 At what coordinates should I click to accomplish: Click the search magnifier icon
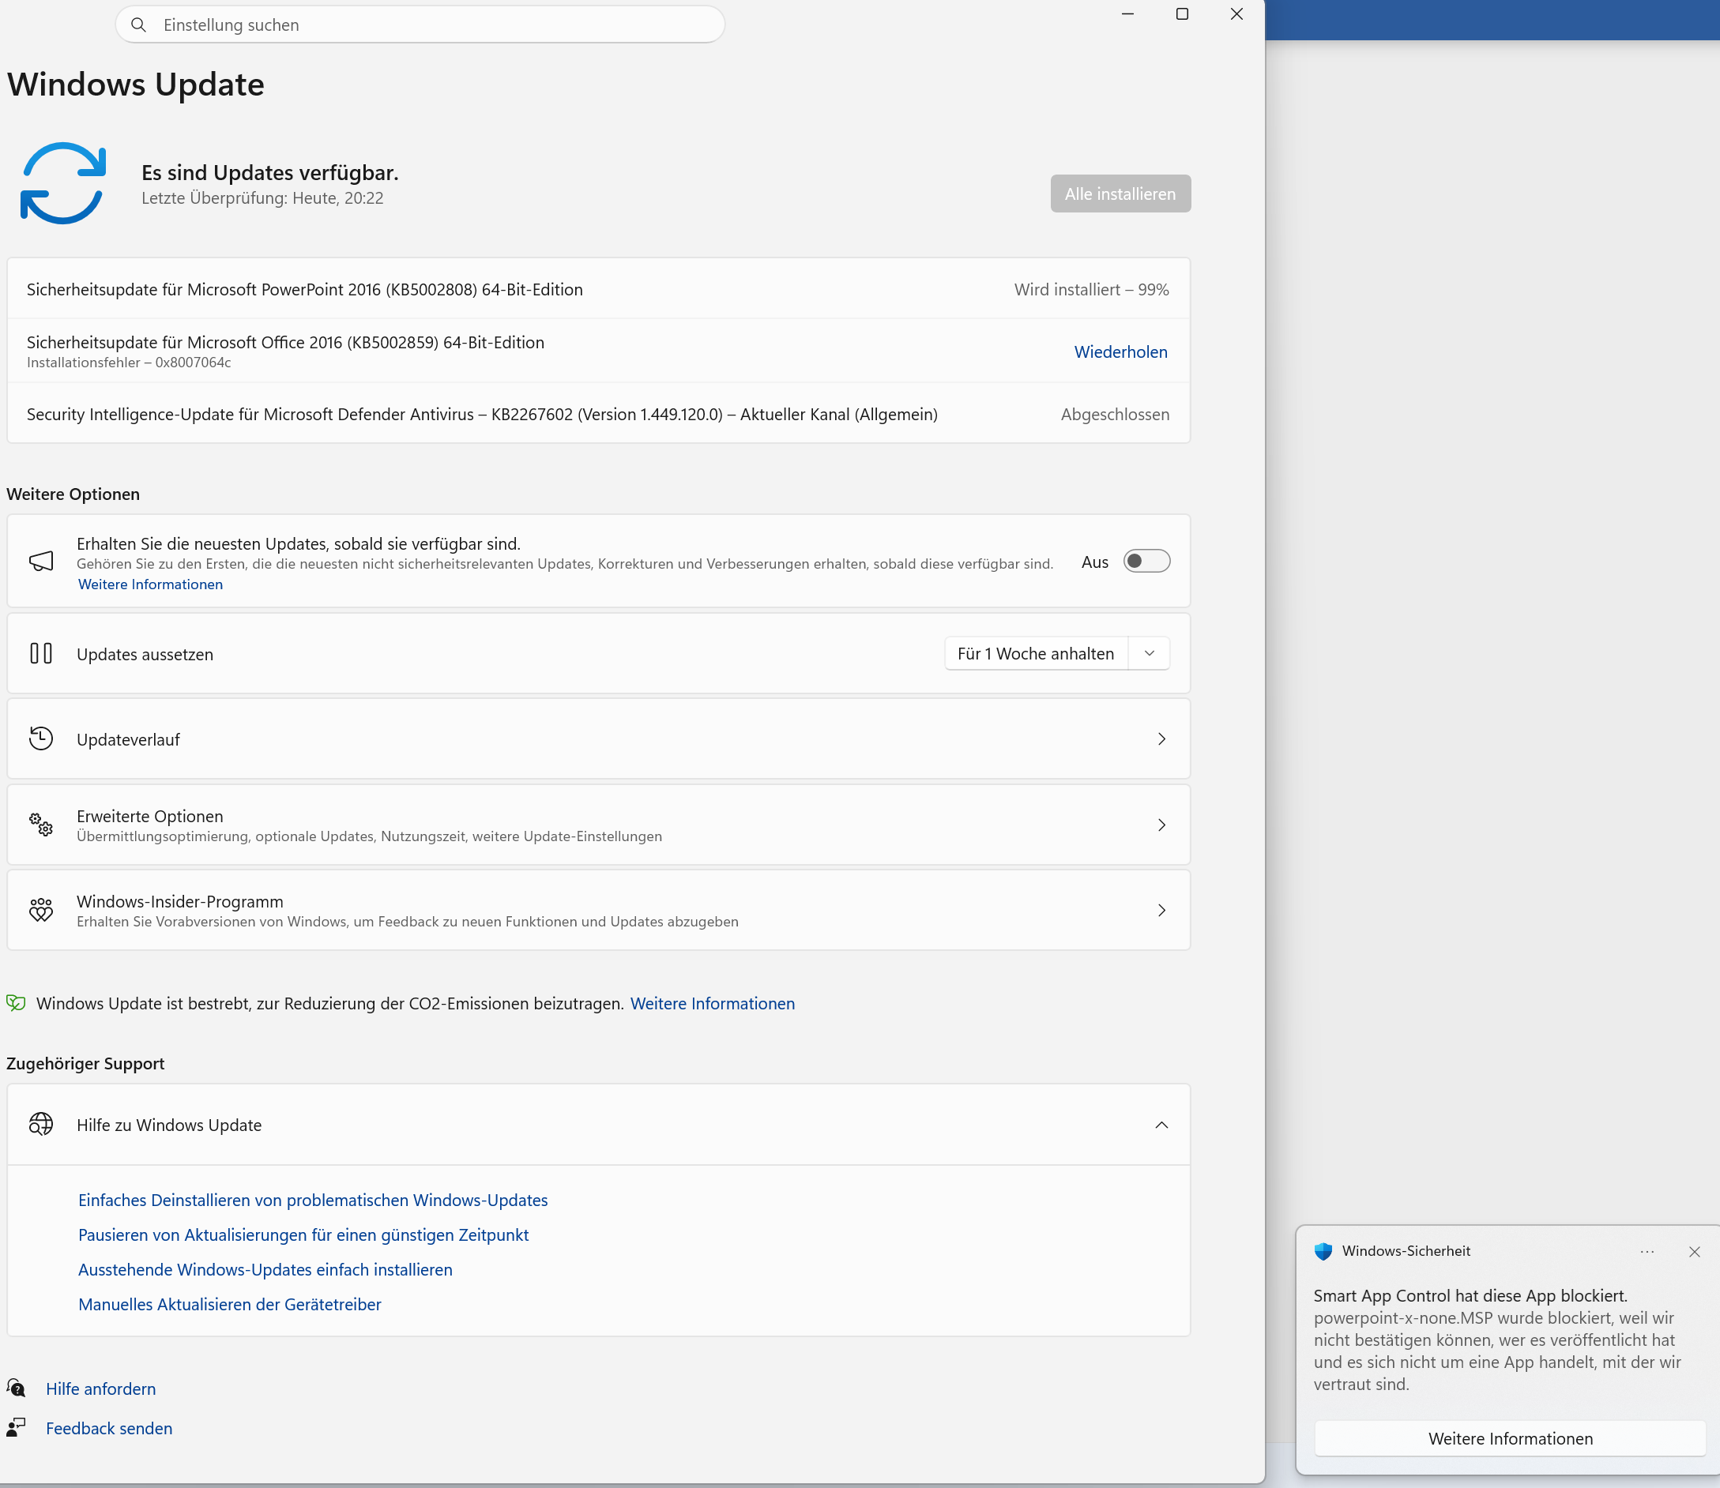point(139,25)
